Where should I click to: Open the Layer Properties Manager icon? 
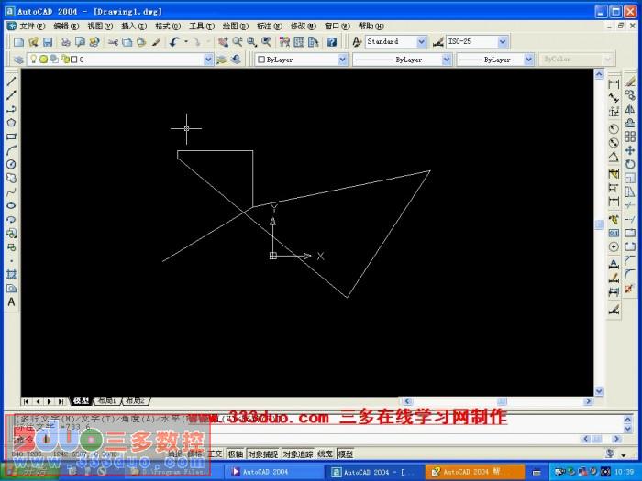pos(18,60)
